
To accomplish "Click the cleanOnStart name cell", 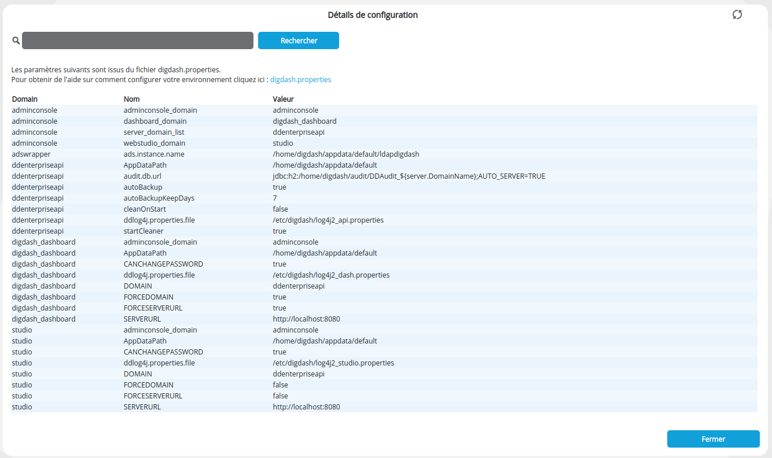I will click(145, 209).
